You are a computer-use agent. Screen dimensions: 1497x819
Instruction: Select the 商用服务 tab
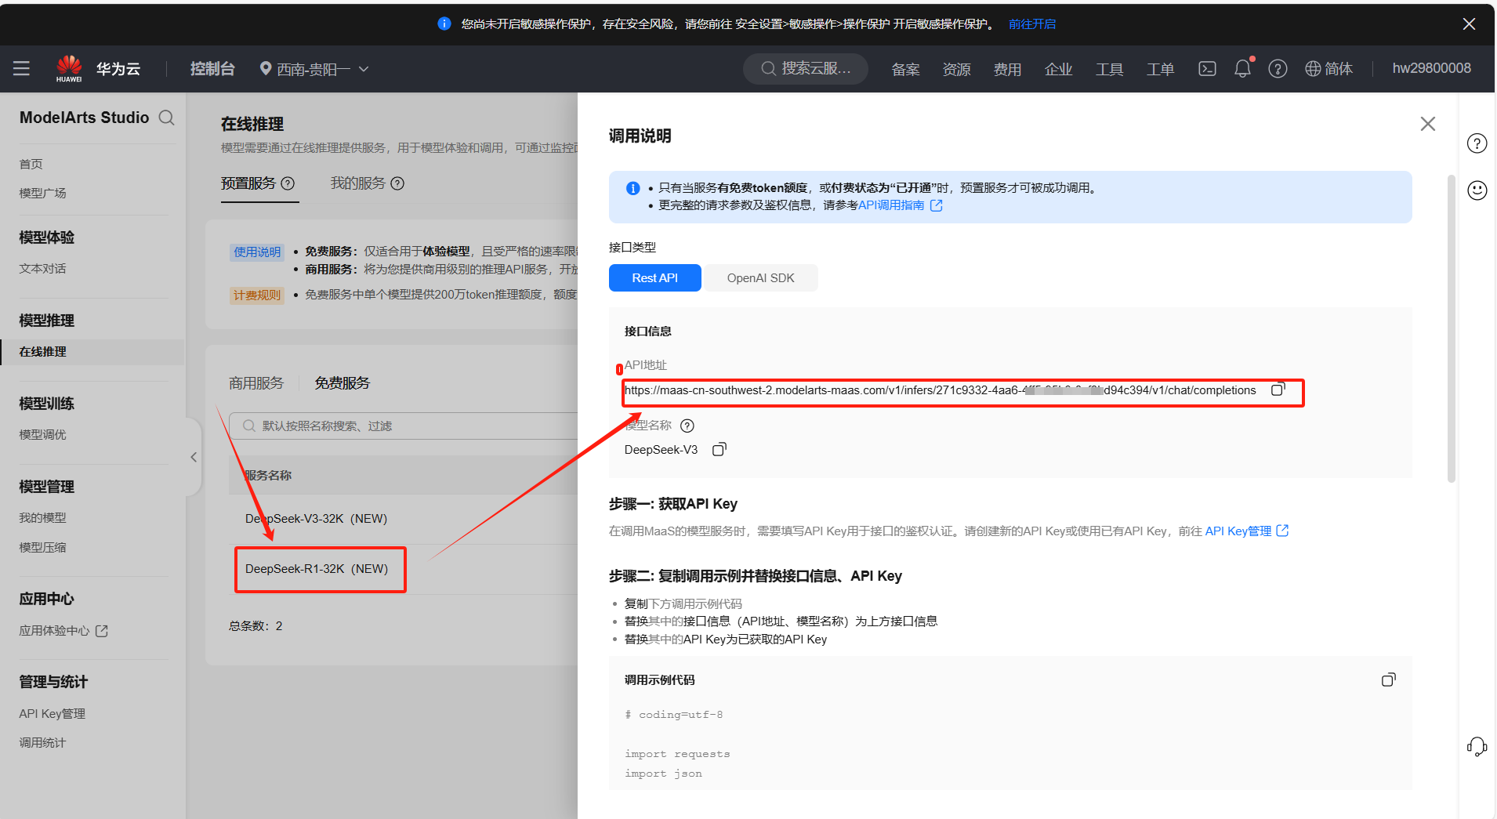tap(256, 383)
